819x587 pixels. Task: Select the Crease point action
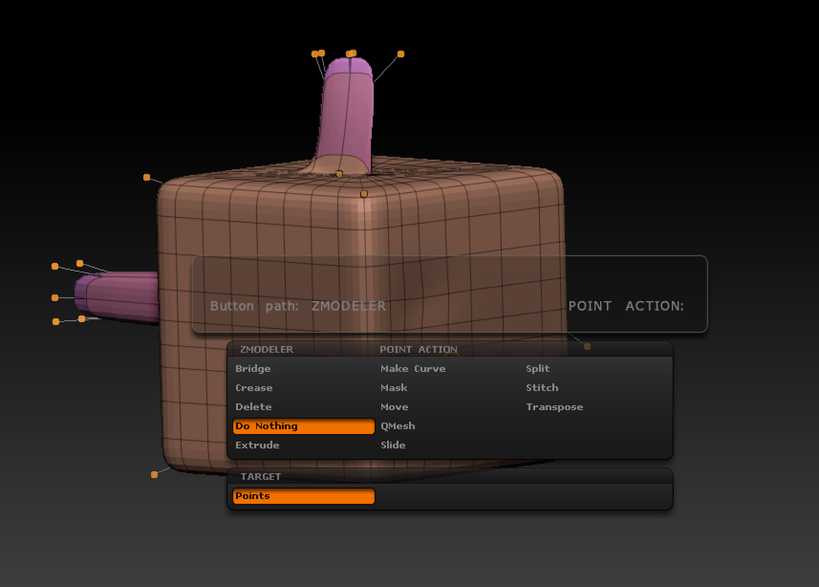pyautogui.click(x=254, y=388)
